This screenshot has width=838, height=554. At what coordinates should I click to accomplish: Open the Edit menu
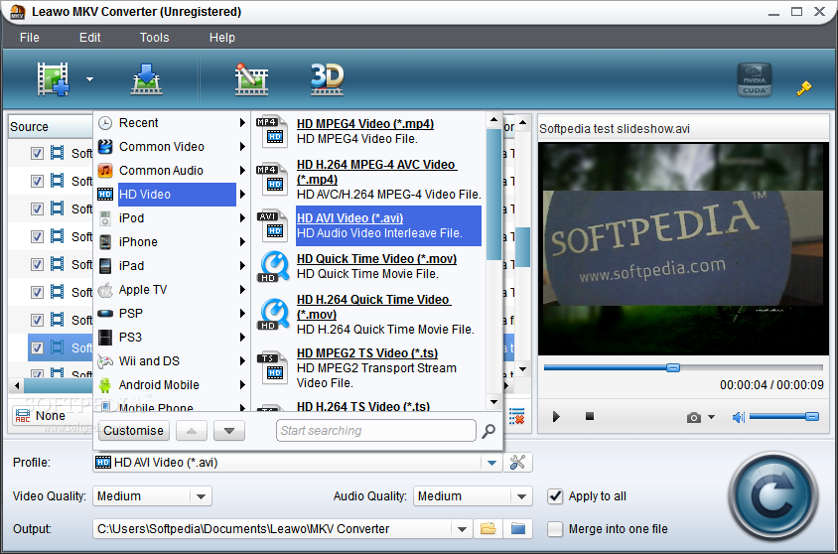tap(89, 38)
